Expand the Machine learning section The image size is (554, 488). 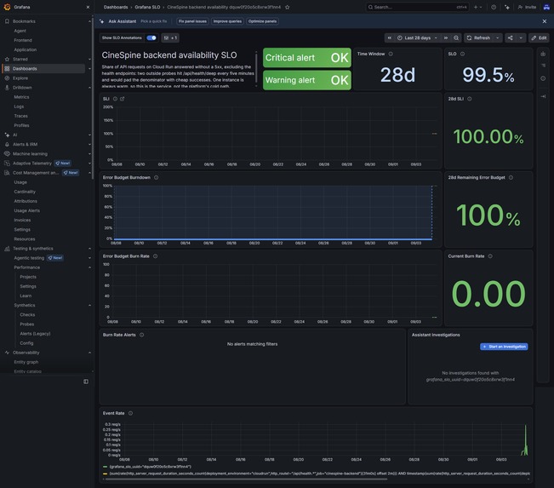[x=89, y=154]
